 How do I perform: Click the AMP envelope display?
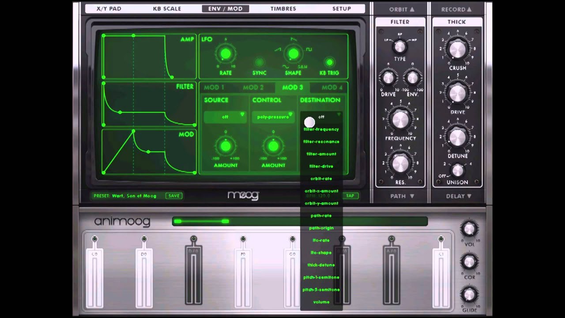(149, 56)
